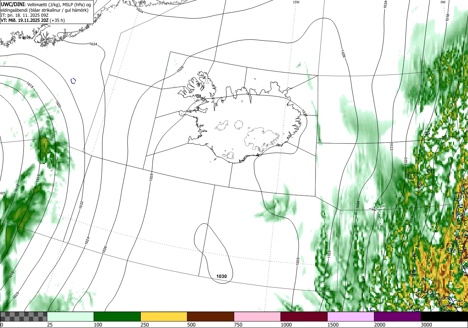Viewport: 468px width, 328px height.
Task: Click the brown 500–750 legend swatch
Action: point(210,316)
